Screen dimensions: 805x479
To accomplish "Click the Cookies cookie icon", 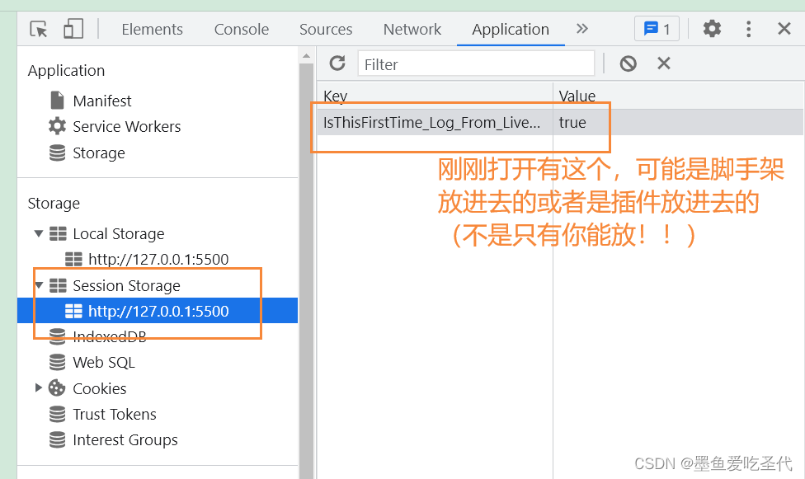I will coord(57,387).
